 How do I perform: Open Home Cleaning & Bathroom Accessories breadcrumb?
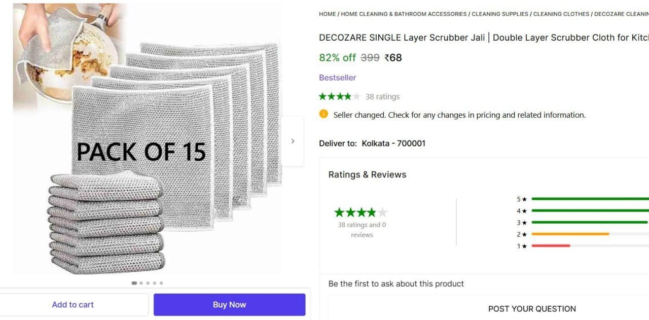[x=404, y=14]
